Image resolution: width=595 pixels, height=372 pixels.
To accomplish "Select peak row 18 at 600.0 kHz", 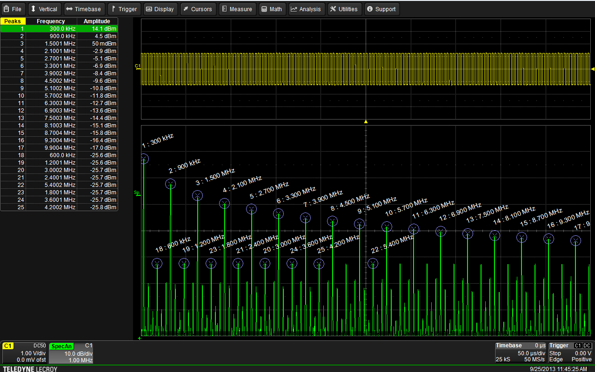I will pos(59,155).
